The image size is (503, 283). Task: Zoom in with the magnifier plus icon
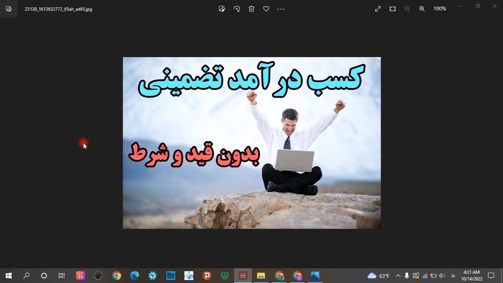pyautogui.click(x=422, y=9)
